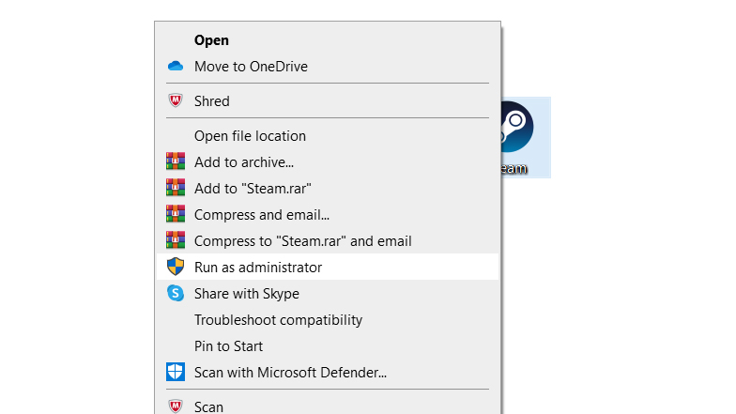Click the McAfee icon beside Scan

(x=176, y=406)
